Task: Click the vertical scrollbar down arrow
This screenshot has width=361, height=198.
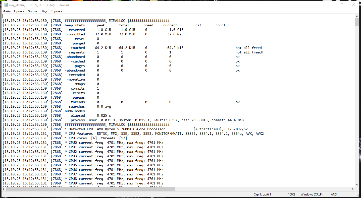Action: [x=357, y=184]
